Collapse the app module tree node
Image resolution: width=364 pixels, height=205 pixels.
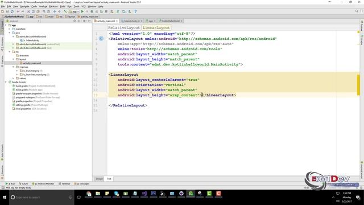(6, 25)
